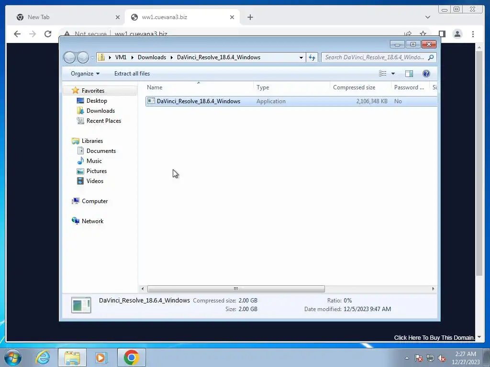The image size is (490, 367).
Task: Select VM1 in the address breadcrumb
Action: pyautogui.click(x=121, y=57)
